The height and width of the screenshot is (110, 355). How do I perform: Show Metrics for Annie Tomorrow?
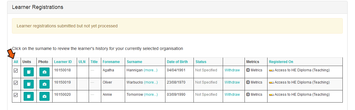254,95
